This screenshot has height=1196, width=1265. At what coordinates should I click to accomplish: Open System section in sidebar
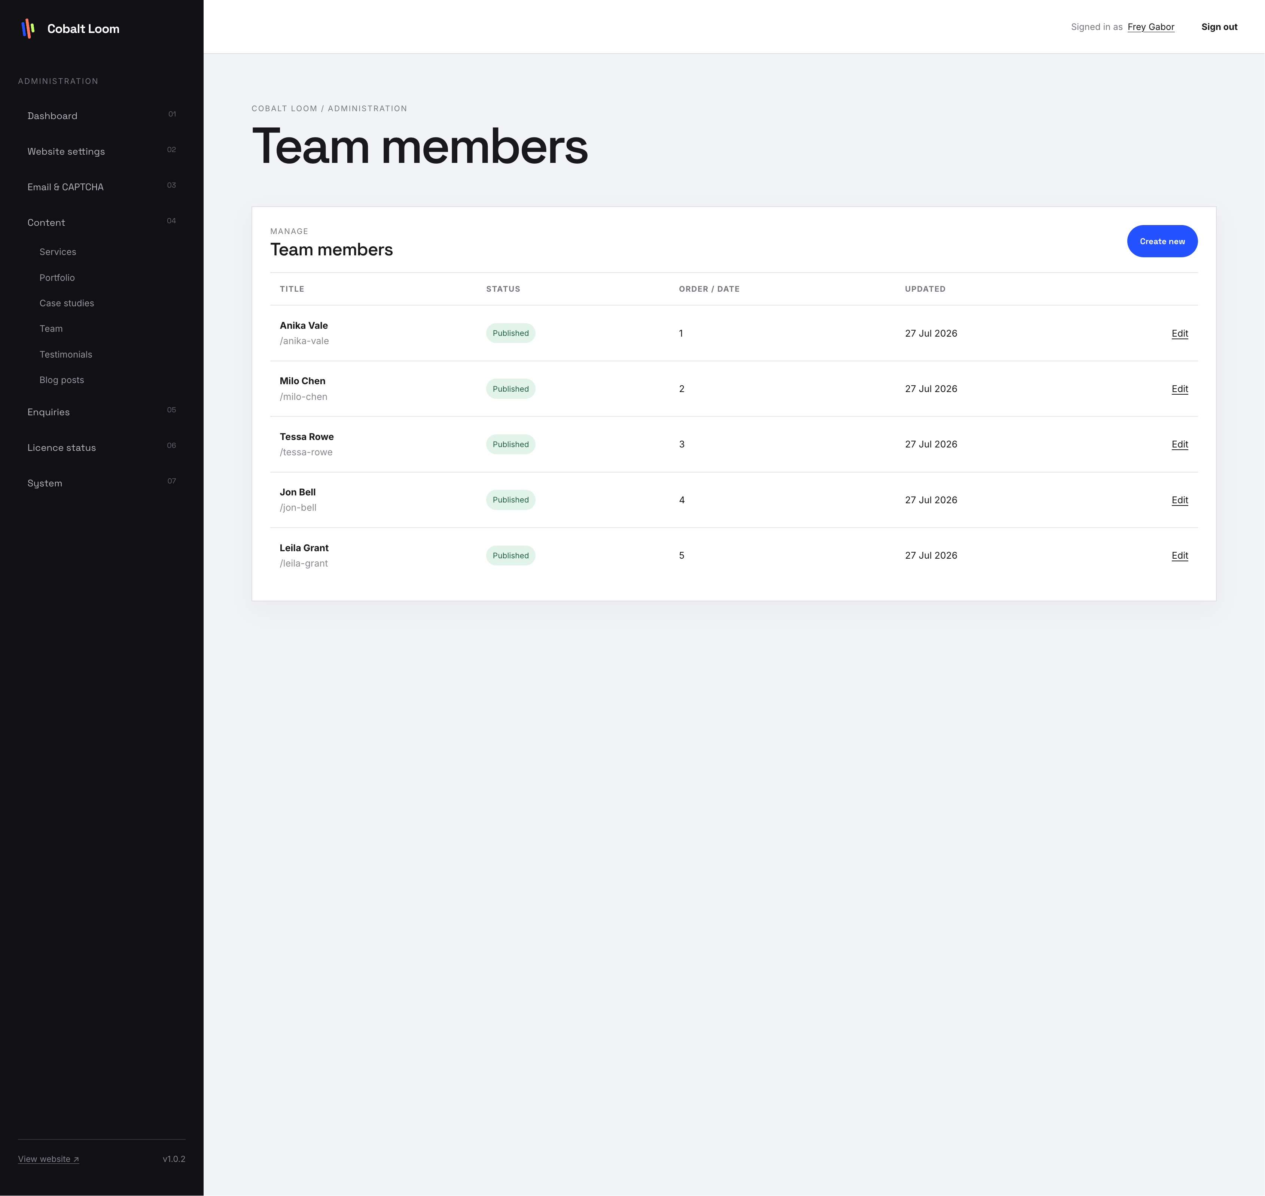102,483
